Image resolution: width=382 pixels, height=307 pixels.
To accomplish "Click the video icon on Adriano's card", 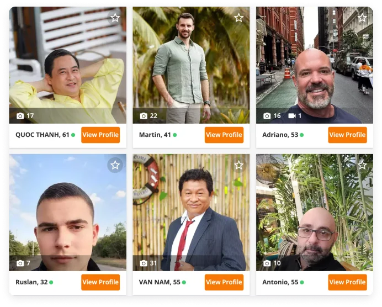I will (x=292, y=116).
